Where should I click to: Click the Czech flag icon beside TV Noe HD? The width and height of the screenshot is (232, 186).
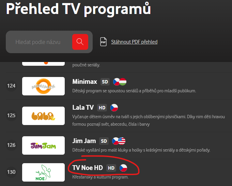[x=123, y=168]
